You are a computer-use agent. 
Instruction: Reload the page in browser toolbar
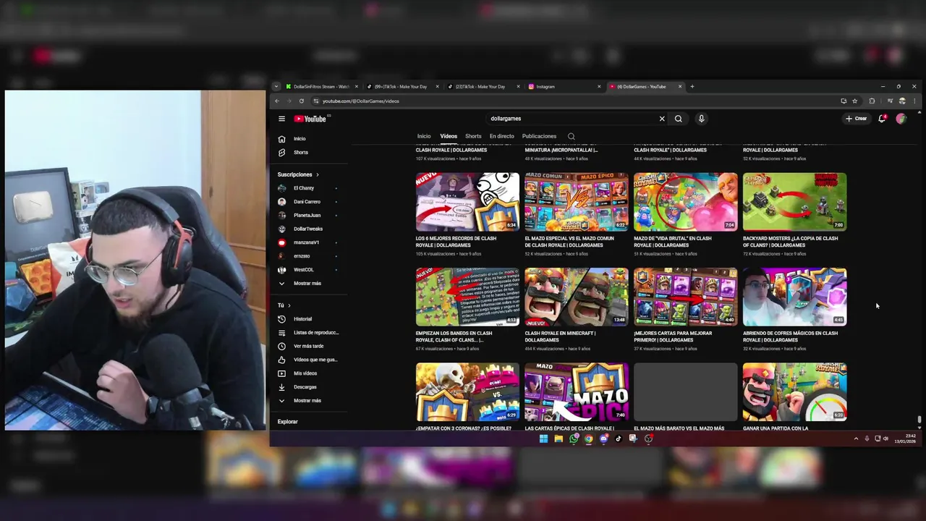(302, 101)
